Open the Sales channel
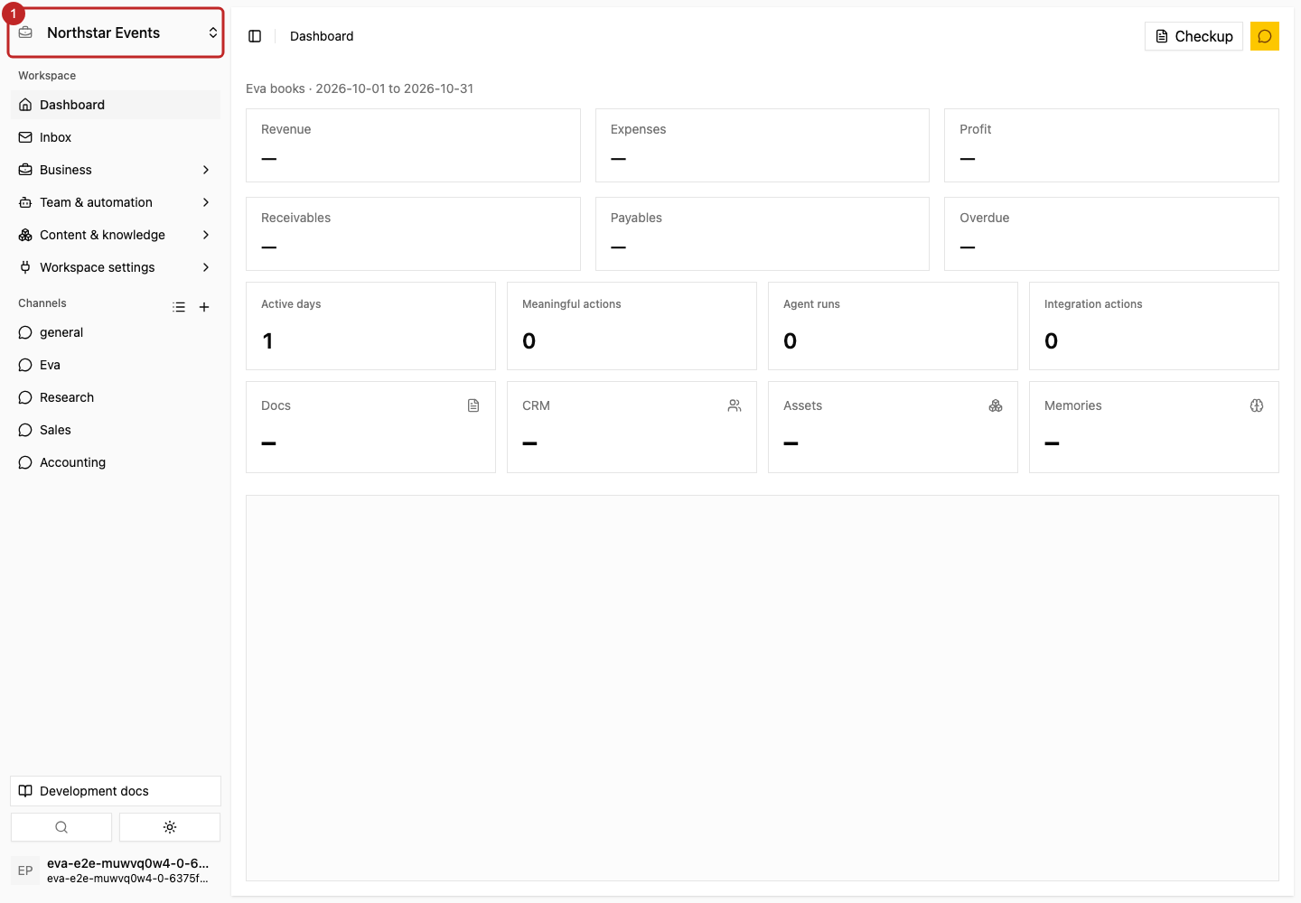Image resolution: width=1301 pixels, height=903 pixels. tap(116, 430)
